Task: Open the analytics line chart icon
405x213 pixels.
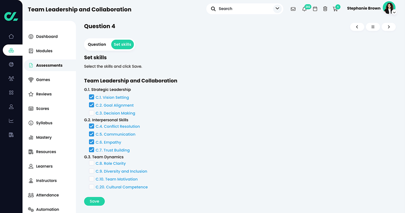Action: coord(11,121)
